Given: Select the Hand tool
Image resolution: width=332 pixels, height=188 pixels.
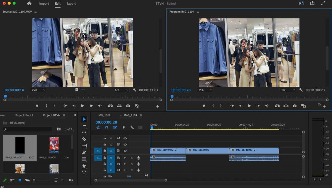Looking at the screenshot, I should point(84,165).
